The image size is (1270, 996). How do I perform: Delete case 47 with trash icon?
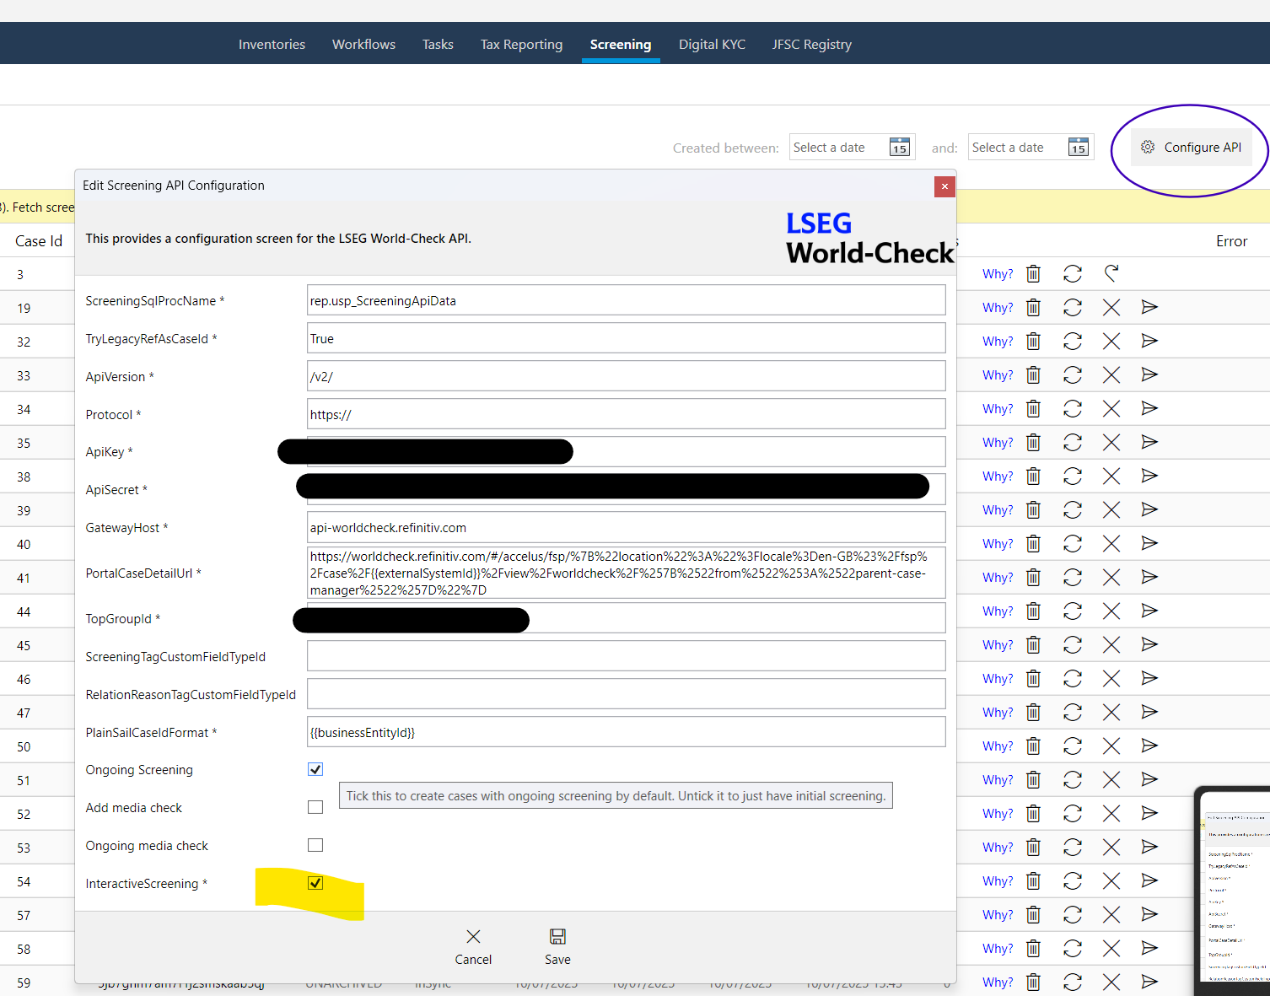[1033, 713]
